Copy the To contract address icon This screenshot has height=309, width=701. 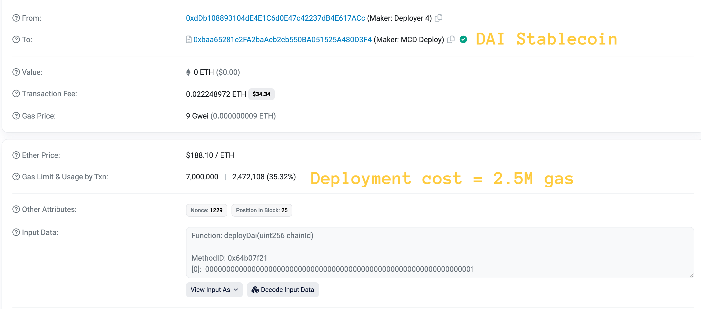point(451,40)
